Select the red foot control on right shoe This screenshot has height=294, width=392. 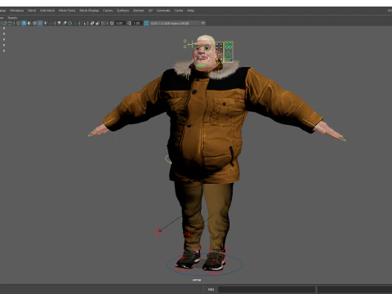(216, 261)
